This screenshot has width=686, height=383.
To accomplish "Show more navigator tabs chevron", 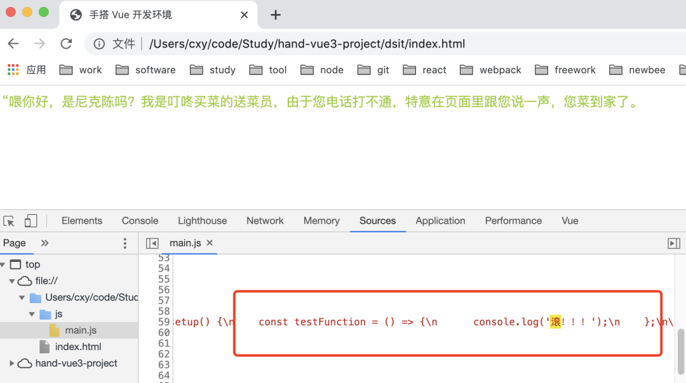I will click(44, 243).
